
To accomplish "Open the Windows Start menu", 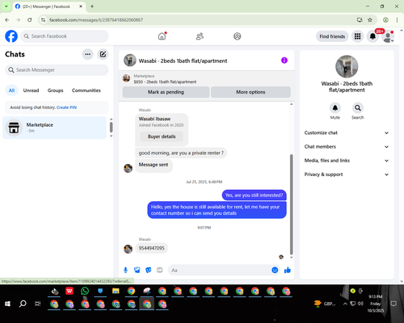I will pos(7,304).
